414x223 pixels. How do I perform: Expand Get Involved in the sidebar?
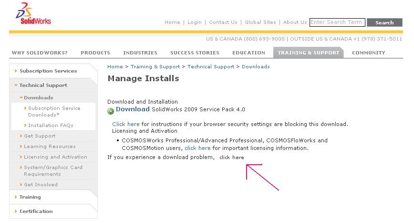[41, 185]
